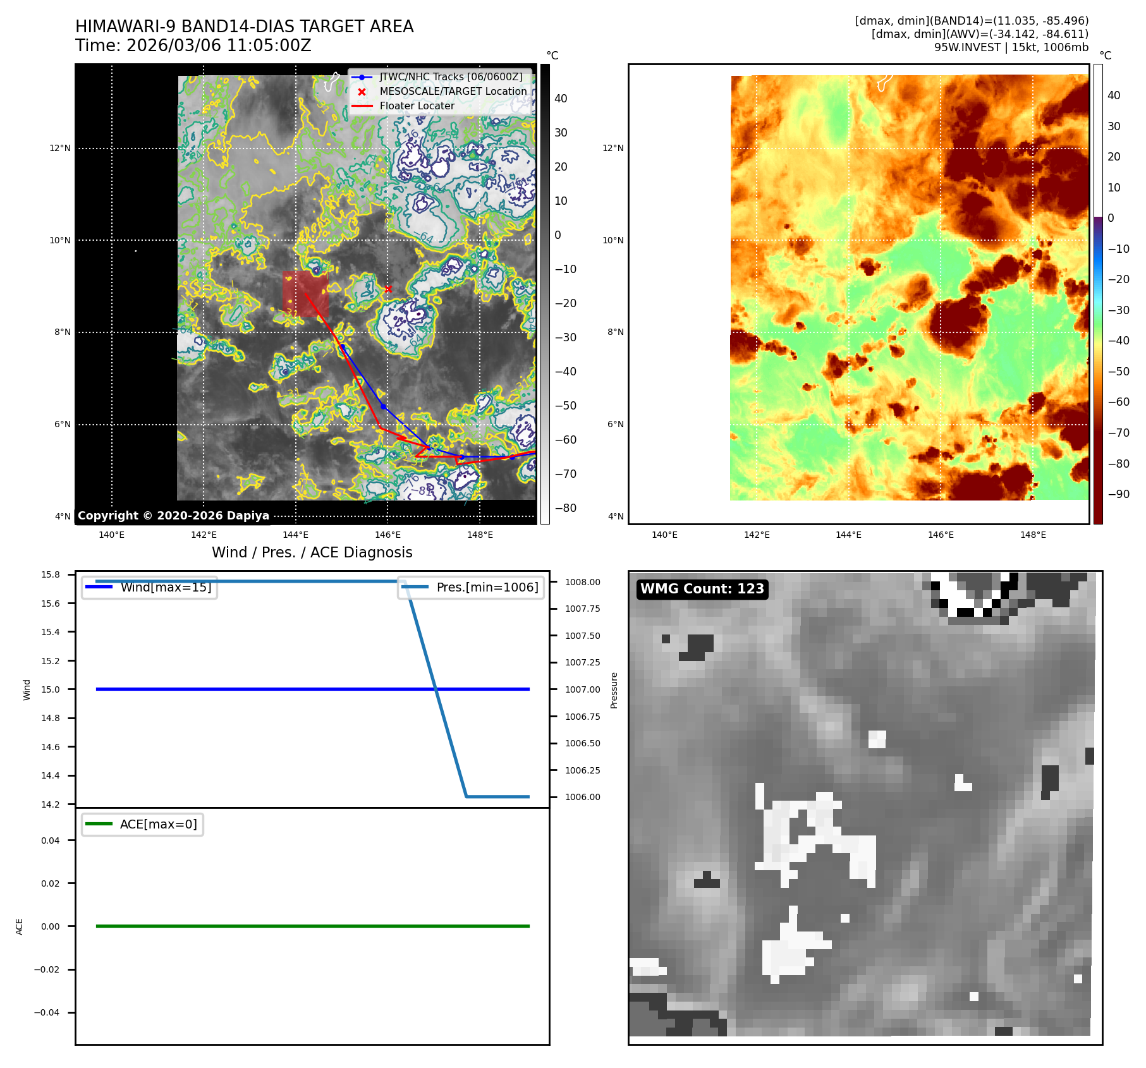
Task: Click the grayscale temperature colorbar beside left map
Action: coord(545,294)
